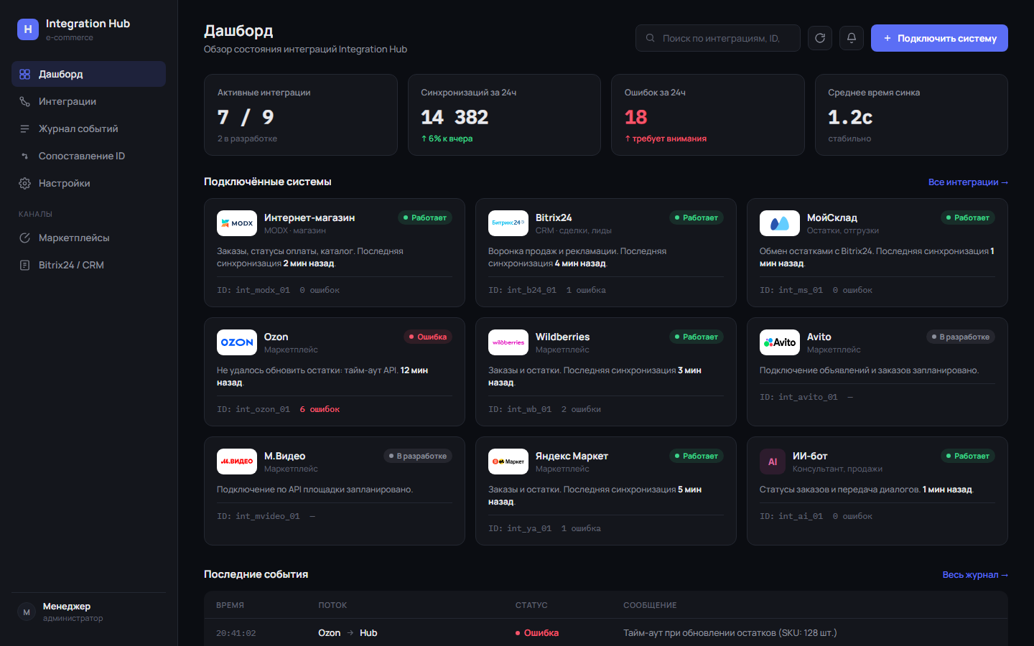The width and height of the screenshot is (1034, 646).
Task: Click the Активные интеграции stat card
Action: click(x=300, y=115)
